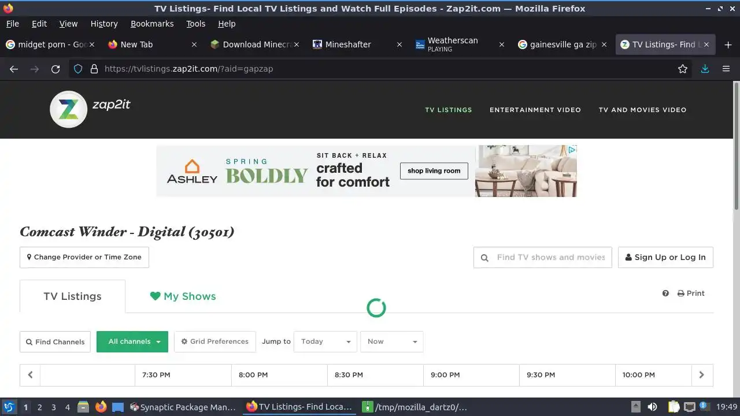Open the Now time dropdown

click(x=391, y=341)
